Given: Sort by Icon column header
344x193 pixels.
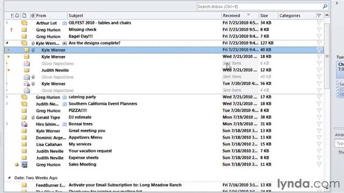Looking at the screenshot, I should [x=24, y=16].
